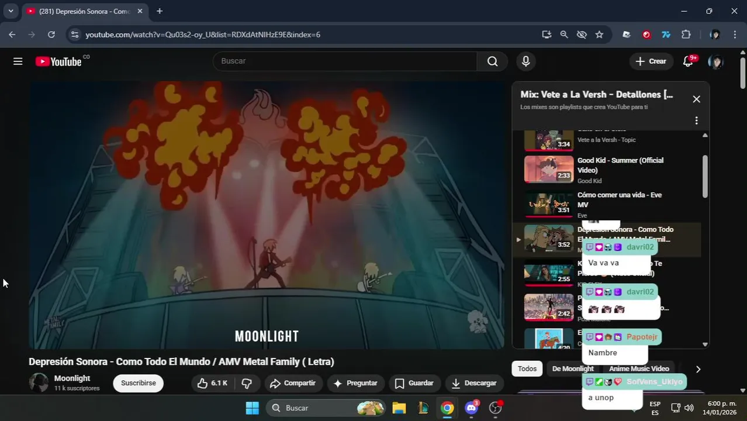Open ESP language indicator in tray

coord(655,408)
